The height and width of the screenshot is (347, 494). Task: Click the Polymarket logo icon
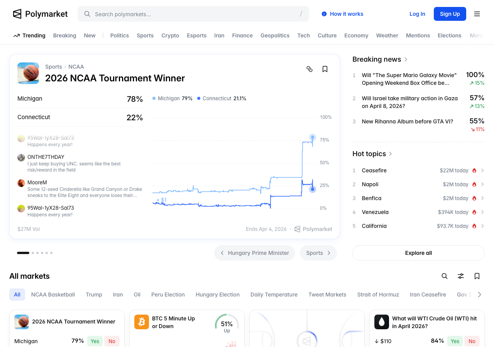pyautogui.click(x=17, y=14)
